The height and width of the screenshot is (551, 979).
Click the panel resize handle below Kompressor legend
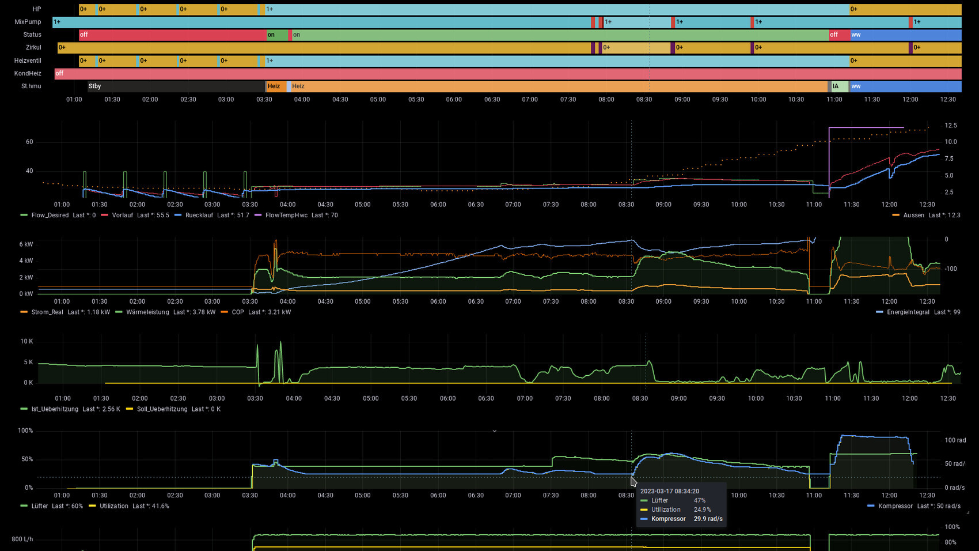click(967, 512)
